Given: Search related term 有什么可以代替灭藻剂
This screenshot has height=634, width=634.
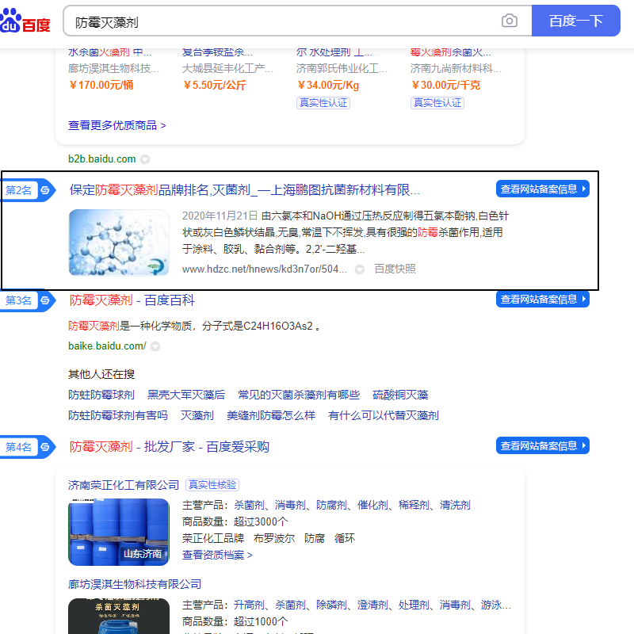Looking at the screenshot, I should coord(384,415).
